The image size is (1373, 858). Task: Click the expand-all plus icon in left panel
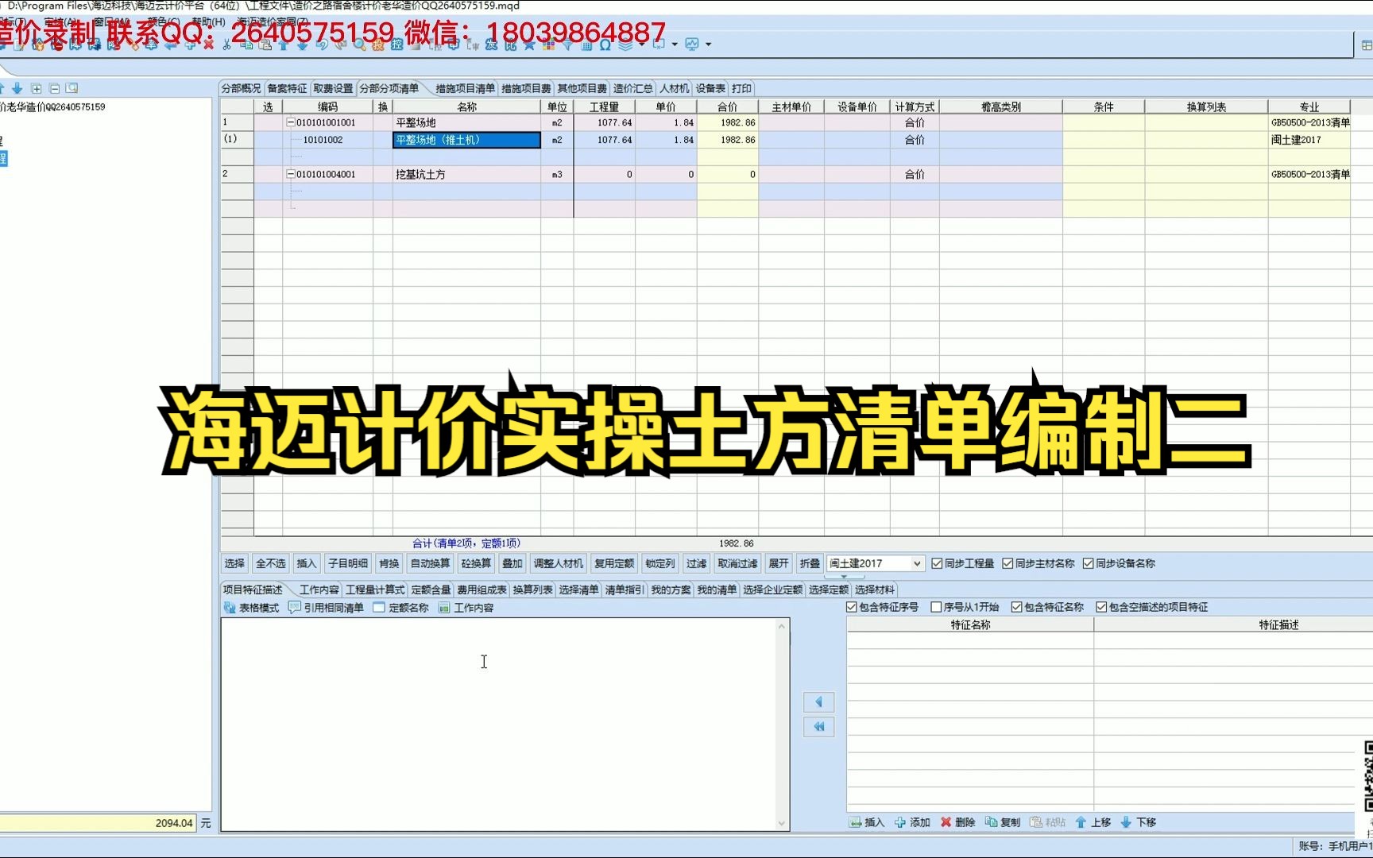[36, 88]
